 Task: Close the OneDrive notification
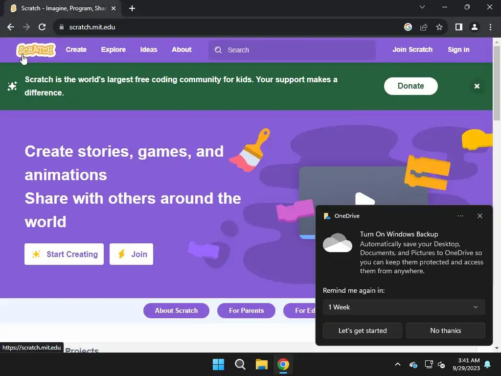(479, 216)
